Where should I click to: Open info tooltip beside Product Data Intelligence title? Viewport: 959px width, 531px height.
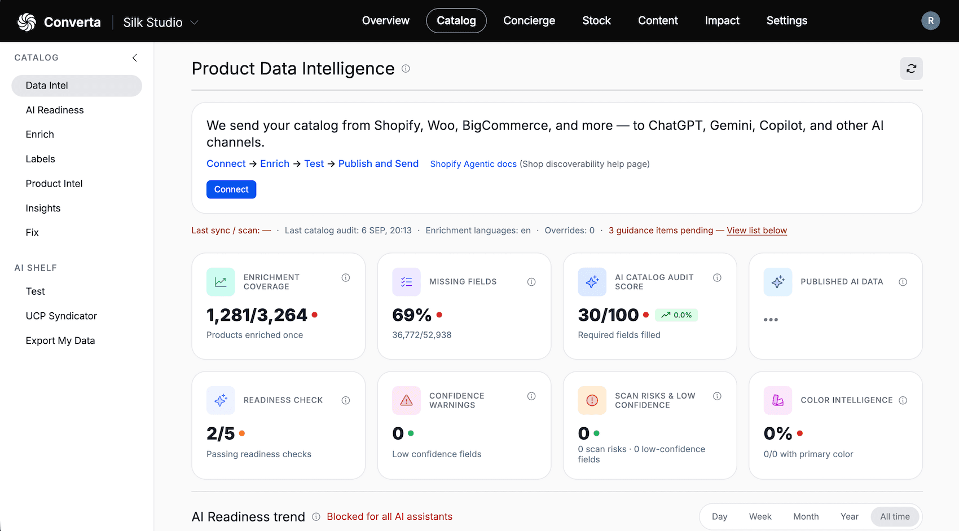point(406,69)
